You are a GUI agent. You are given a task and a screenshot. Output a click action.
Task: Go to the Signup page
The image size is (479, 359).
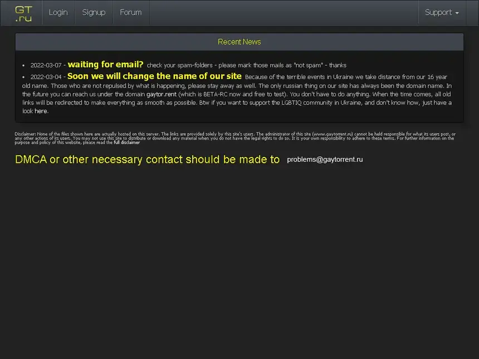[94, 13]
